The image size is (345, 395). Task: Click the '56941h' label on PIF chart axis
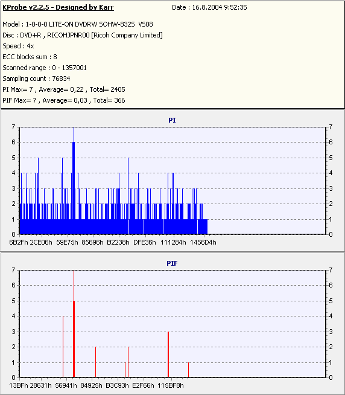(x=66, y=385)
